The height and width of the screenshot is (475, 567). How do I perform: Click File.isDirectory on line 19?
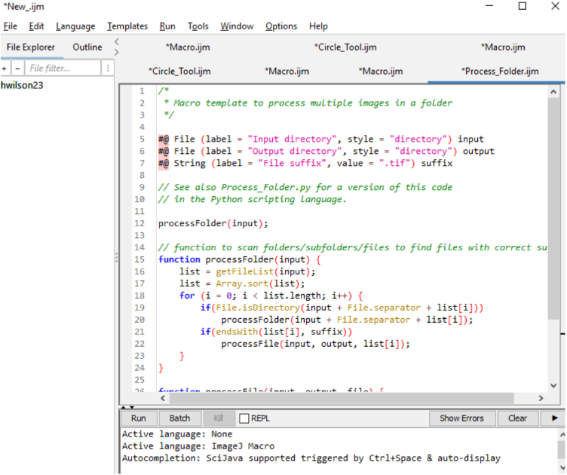[258, 308]
